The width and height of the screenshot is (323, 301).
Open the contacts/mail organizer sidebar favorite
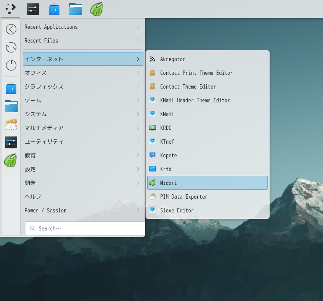click(x=11, y=124)
